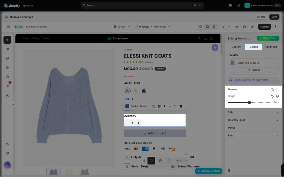Collapse the General section chevron
Screen dimensions: 284x177
pyautogui.click(x=277, y=89)
